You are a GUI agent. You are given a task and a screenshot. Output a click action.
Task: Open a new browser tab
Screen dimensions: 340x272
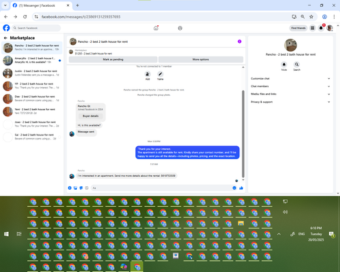[78, 5]
